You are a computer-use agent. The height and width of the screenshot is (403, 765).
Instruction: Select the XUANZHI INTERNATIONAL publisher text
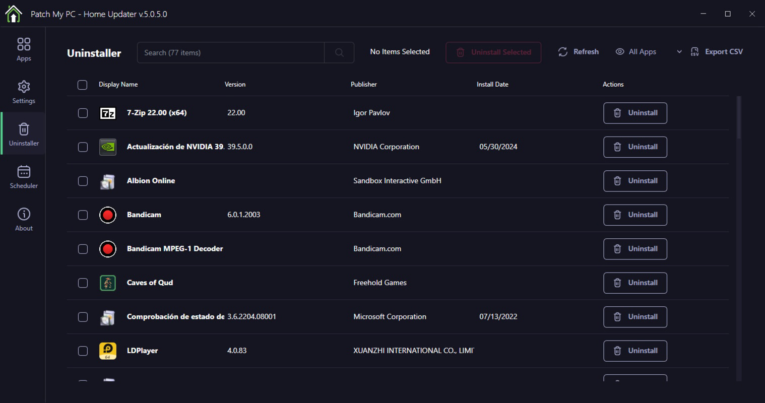(413, 351)
